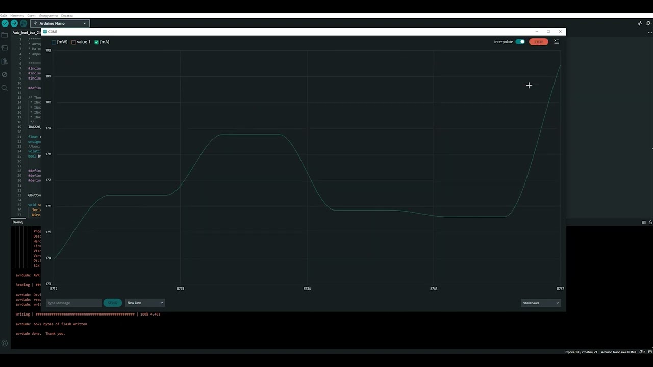Open the 9600 baud rate dropdown

coord(541,303)
